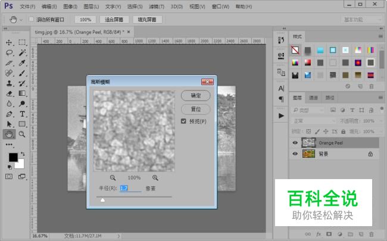Toggle lock all for layer
This screenshot has height=241, width=387.
click(344, 132)
